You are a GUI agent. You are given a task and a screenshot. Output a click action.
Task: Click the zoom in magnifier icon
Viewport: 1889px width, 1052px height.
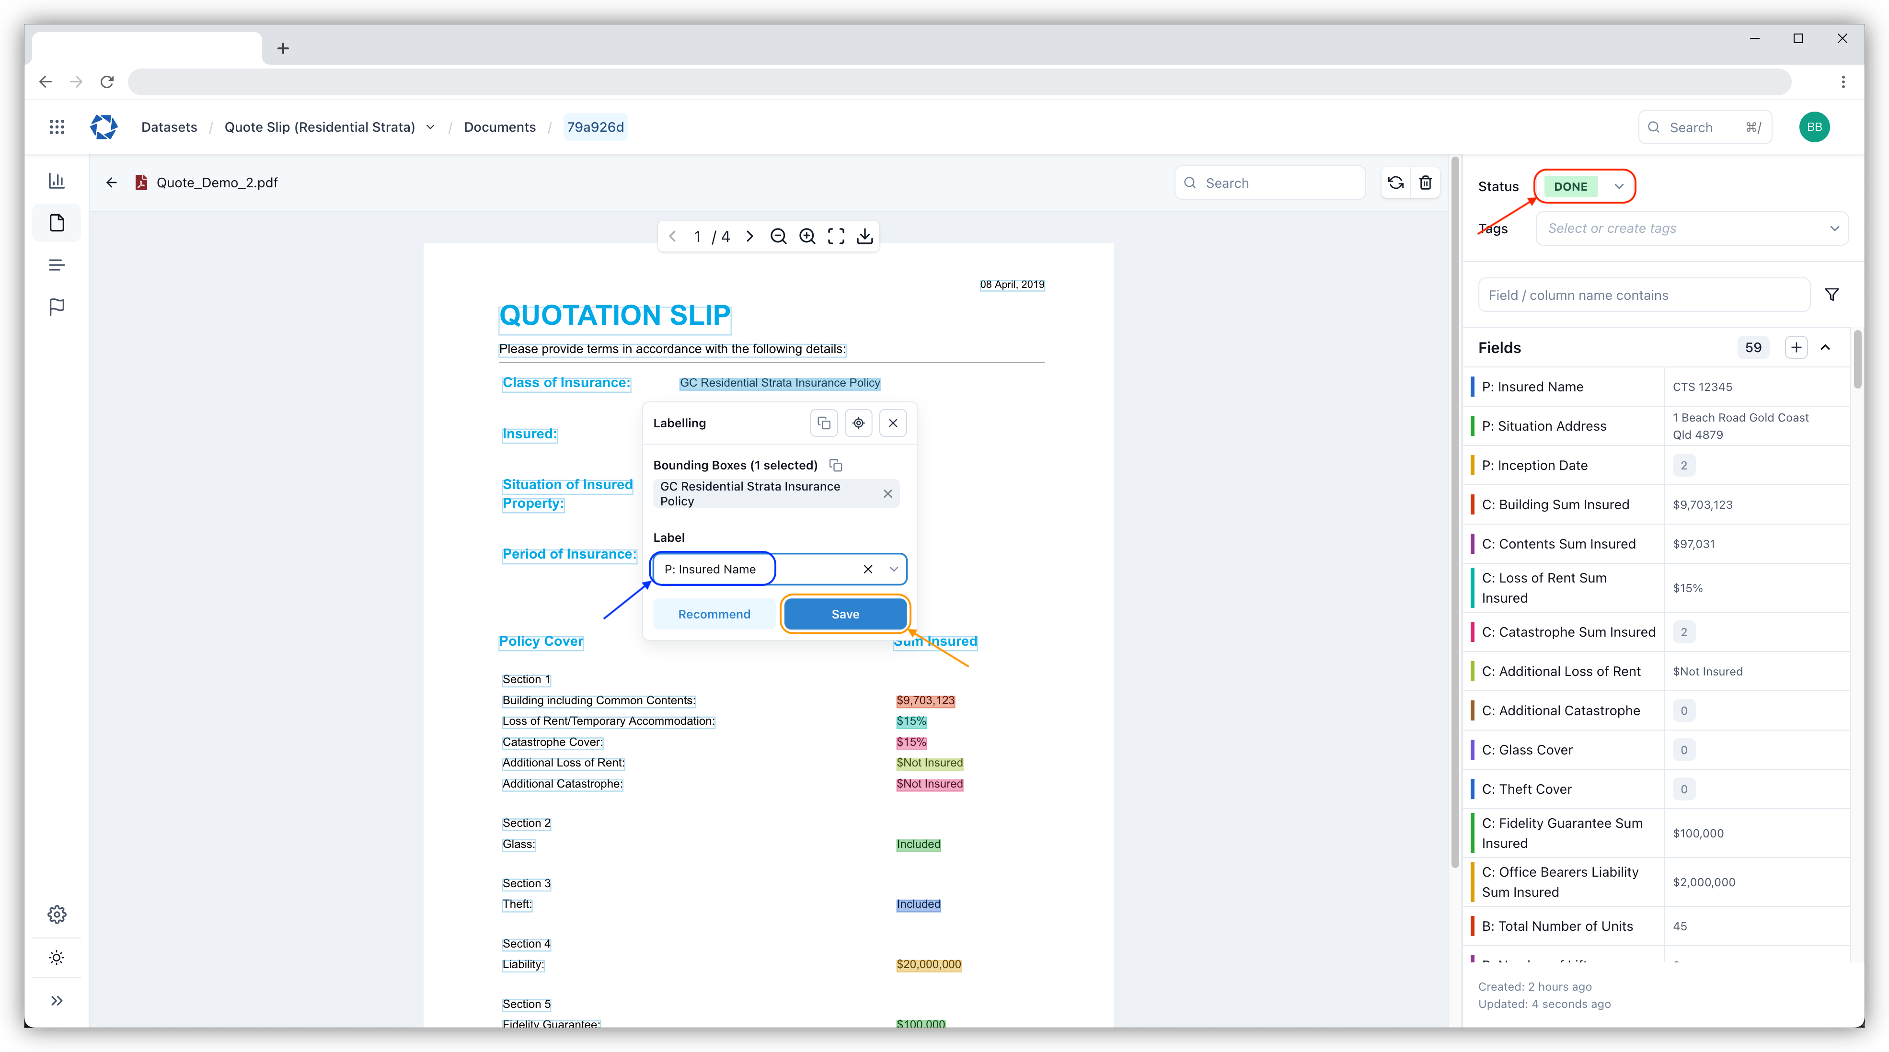pyautogui.click(x=806, y=236)
